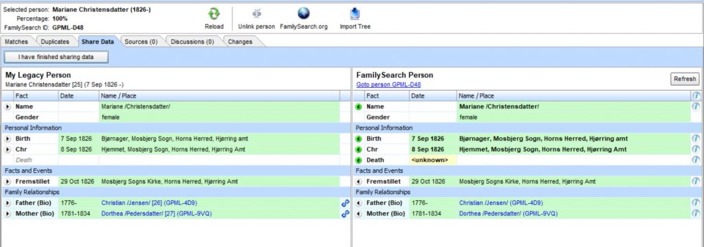The height and width of the screenshot is (247, 704).
Task: Open FamilySearch mother link Dorthea Pedersdatter (GPML-9VQ)
Action: [x=508, y=214]
